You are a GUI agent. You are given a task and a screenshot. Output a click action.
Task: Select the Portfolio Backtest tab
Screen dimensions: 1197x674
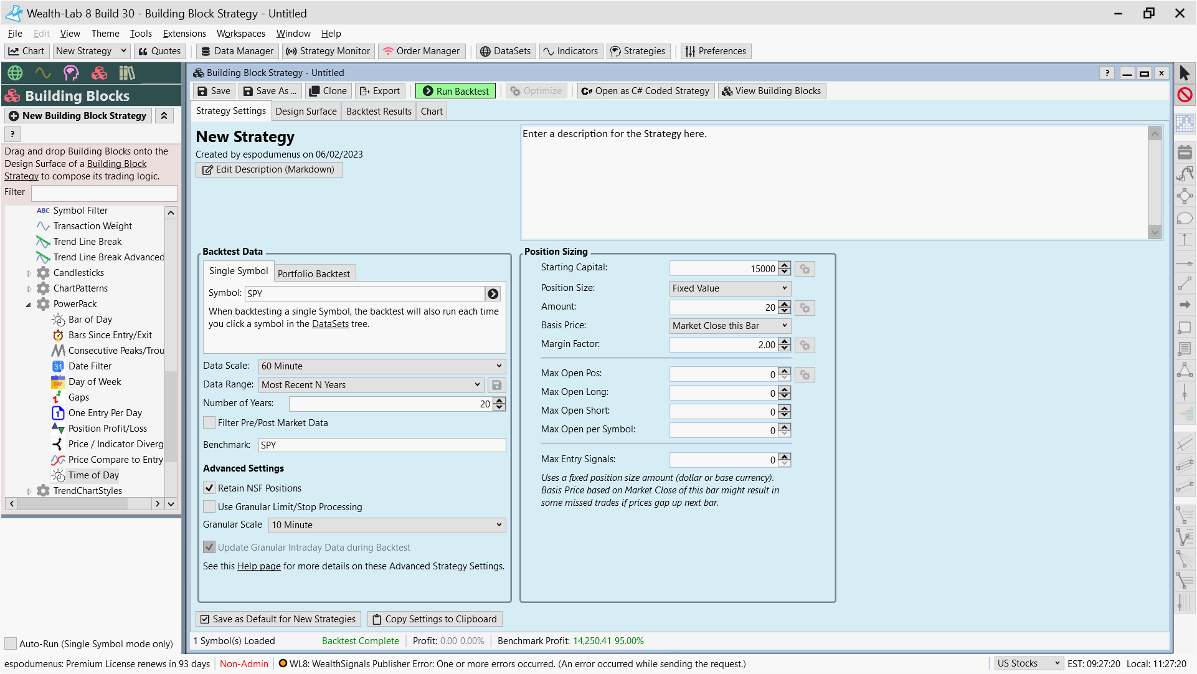point(314,273)
